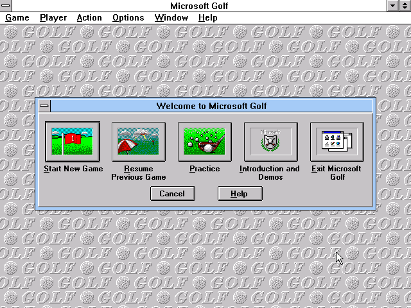Open the Welcome dialog control menu box
411x308 pixels.
click(x=44, y=106)
